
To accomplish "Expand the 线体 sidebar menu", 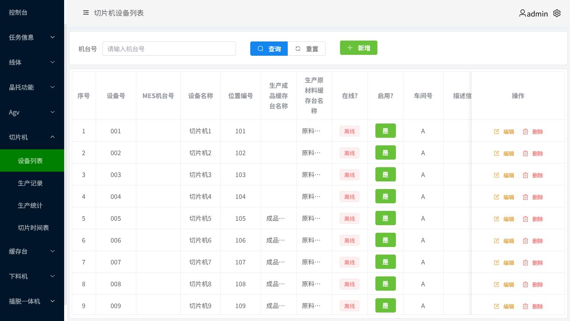I will (x=32, y=62).
